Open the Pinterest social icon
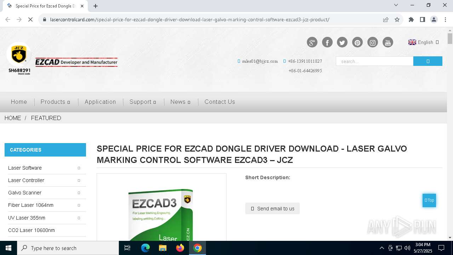 click(x=357, y=42)
